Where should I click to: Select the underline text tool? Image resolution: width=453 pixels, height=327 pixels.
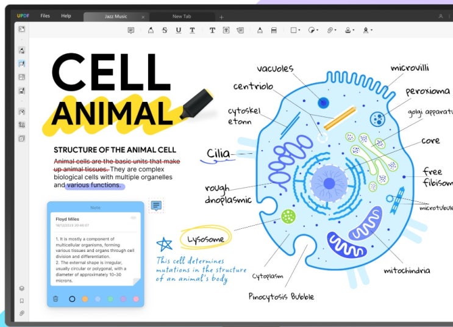tap(179, 30)
